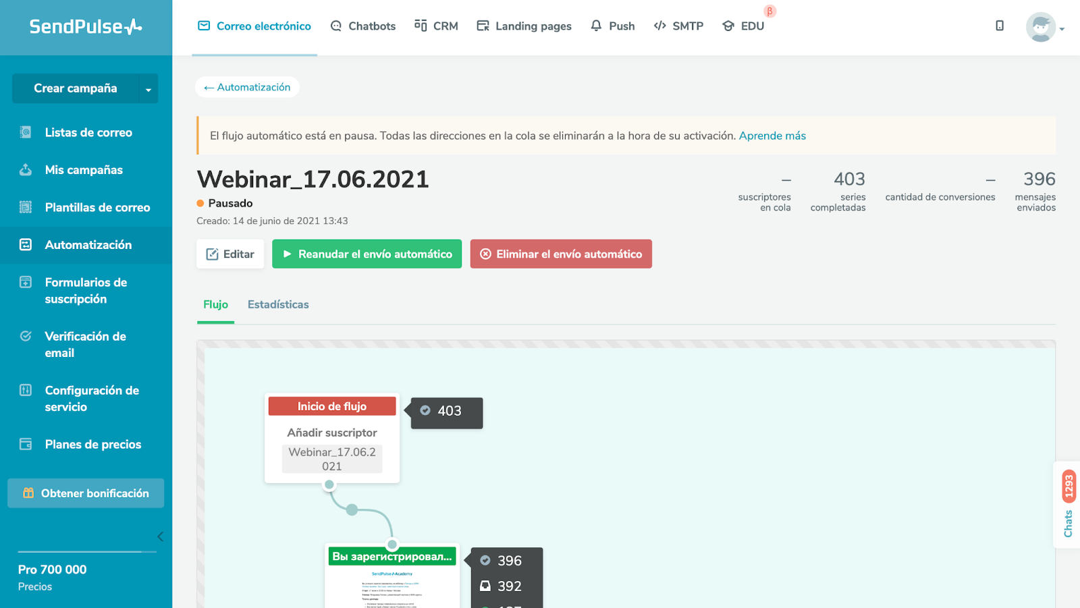Open Planes de precios in the sidebar

pyautogui.click(x=93, y=445)
